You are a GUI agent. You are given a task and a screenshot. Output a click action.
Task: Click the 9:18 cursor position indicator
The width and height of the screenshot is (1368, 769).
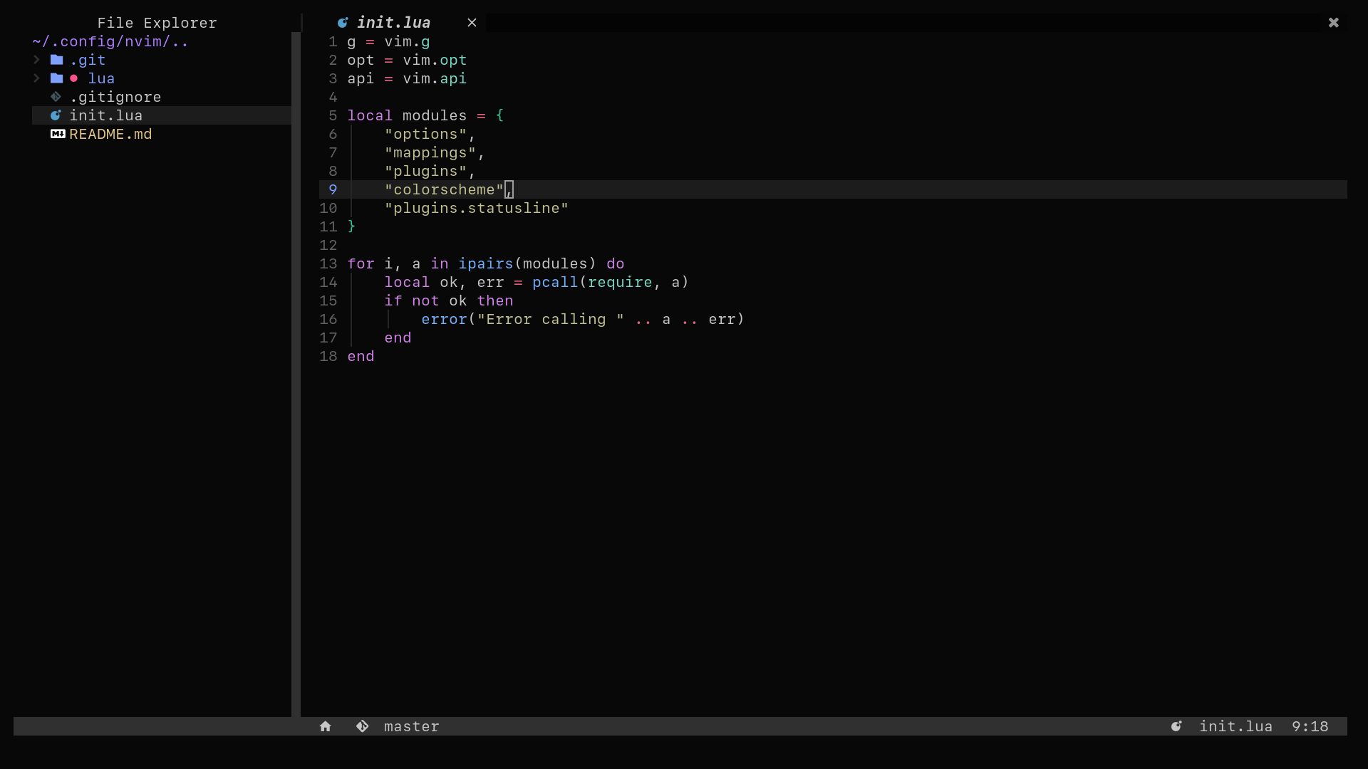(x=1310, y=726)
